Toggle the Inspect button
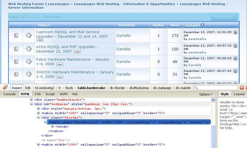This screenshot has width=247, height=148. (x=17, y=88)
